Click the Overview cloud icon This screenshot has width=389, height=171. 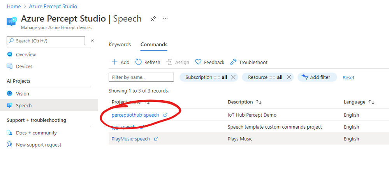tap(9, 54)
